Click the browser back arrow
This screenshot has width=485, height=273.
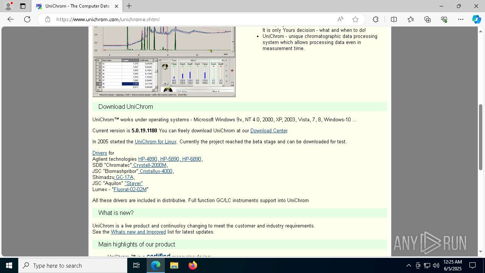tap(11, 19)
